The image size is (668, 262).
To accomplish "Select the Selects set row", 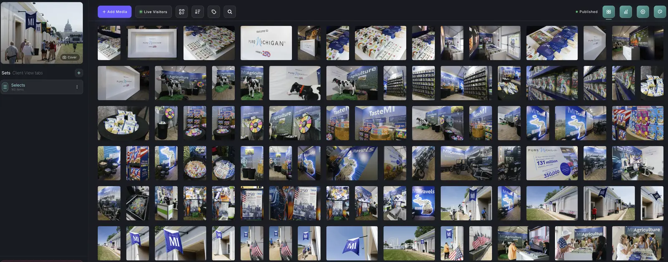I will pos(42,87).
